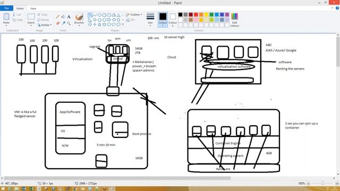Choose the Diamond shape
The height and width of the screenshot is (191, 340).
tap(95, 20)
